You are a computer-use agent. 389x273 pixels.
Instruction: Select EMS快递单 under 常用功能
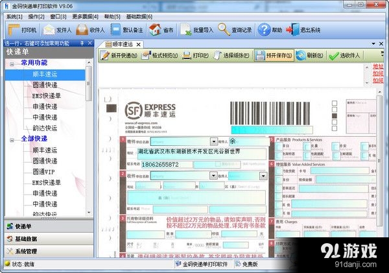click(47, 96)
